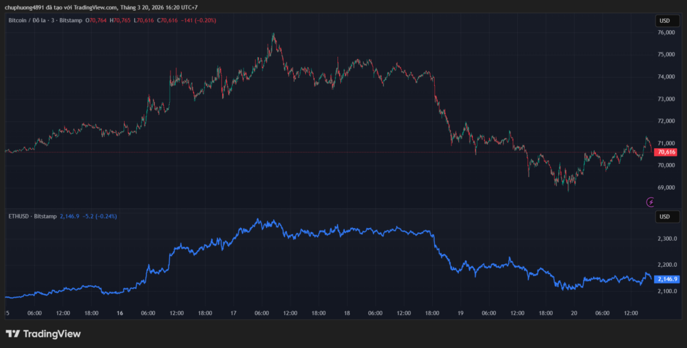Screen dimensions: 687x348
Task: Click the 2,300.00 level on ETH axis
Action: click(x=668, y=239)
